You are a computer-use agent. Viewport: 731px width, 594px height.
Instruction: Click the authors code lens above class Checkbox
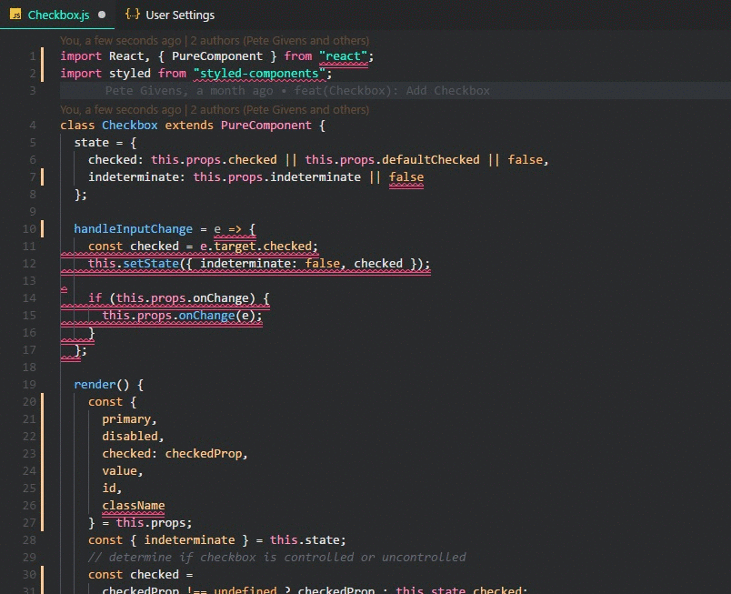pyautogui.click(x=215, y=109)
